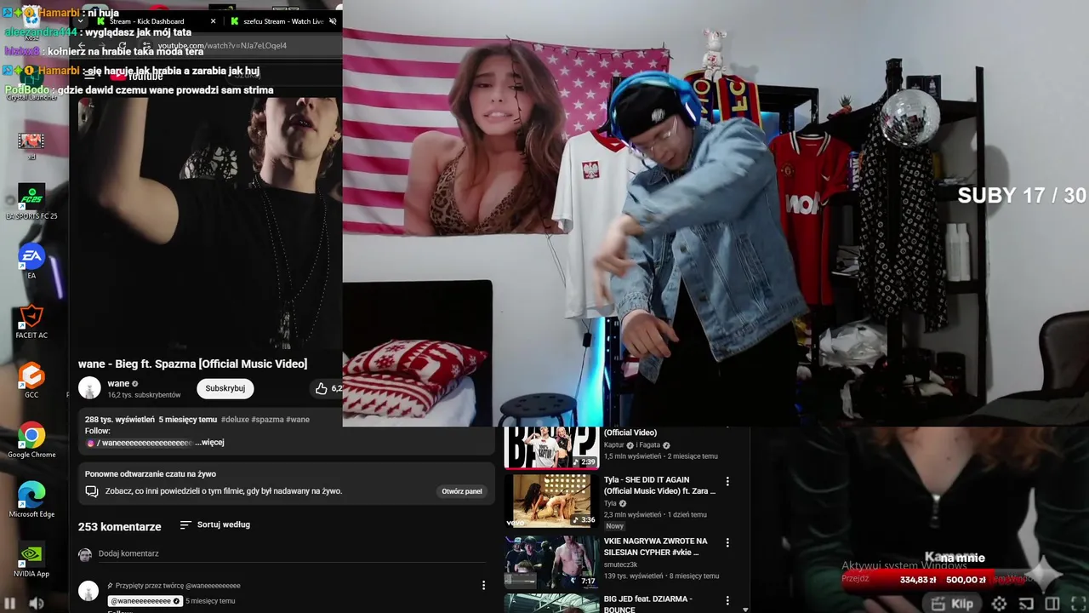
Task: Open options menu on pinned comment
Action: (483, 586)
